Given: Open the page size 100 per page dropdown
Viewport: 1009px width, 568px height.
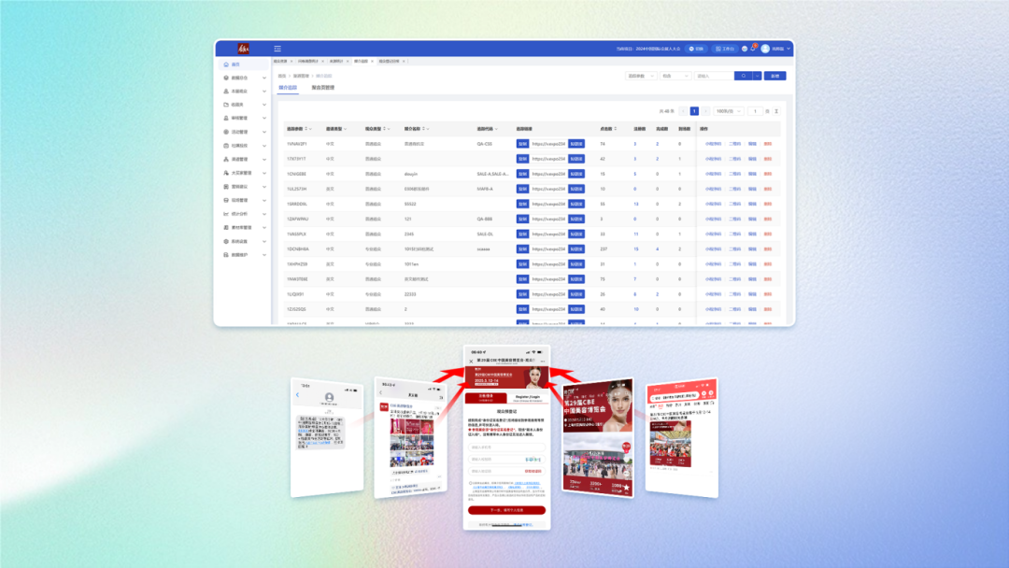Looking at the screenshot, I should [x=727, y=110].
